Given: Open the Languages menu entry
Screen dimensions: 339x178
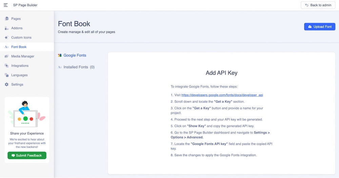Looking at the screenshot, I should pos(19,75).
